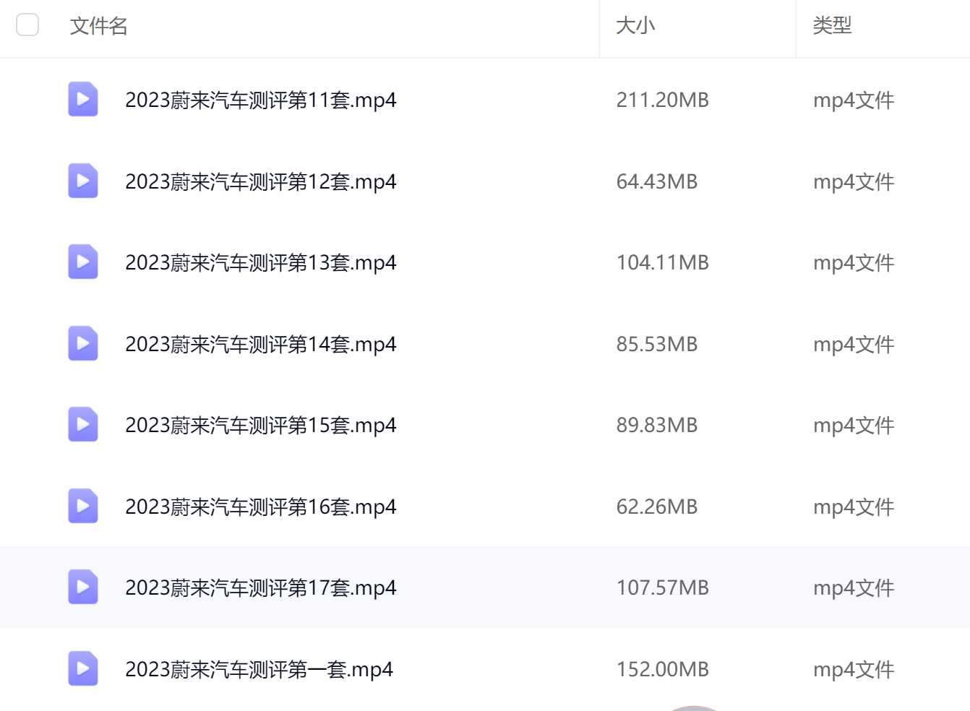970x711 pixels.
Task: Open file 2023蔚来汽车测评第11套.mp4
Action: coord(260,100)
